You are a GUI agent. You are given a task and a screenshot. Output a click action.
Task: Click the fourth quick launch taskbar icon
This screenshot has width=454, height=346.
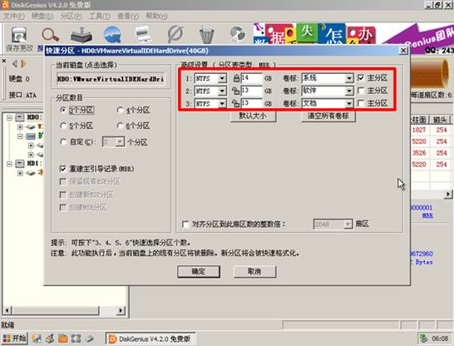tap(76, 339)
